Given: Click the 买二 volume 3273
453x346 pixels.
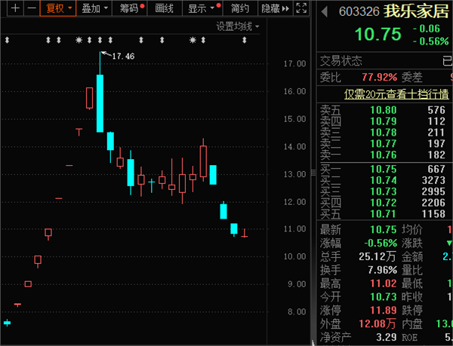Looking at the screenshot, I should pos(433,180).
